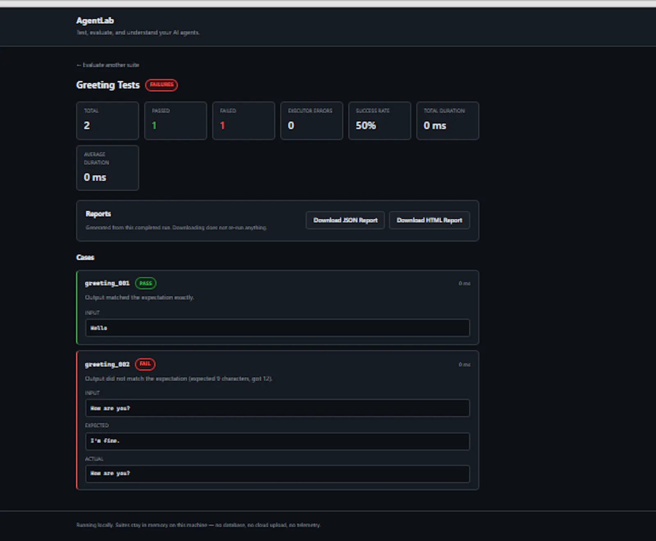The image size is (656, 541).
Task: Select the header tagline under AgentLab
Action: [138, 32]
